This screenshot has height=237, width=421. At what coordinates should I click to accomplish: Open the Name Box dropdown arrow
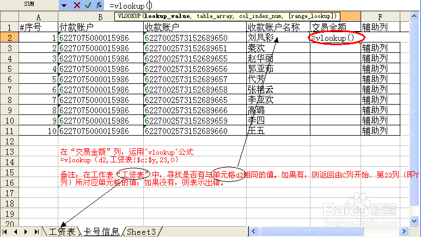coord(64,5)
